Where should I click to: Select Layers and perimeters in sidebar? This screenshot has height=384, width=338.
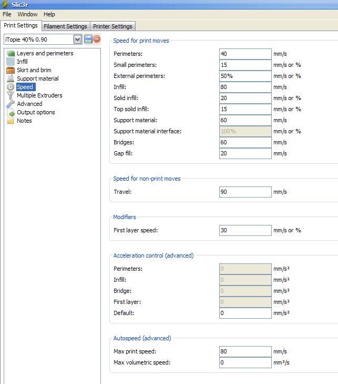point(45,53)
